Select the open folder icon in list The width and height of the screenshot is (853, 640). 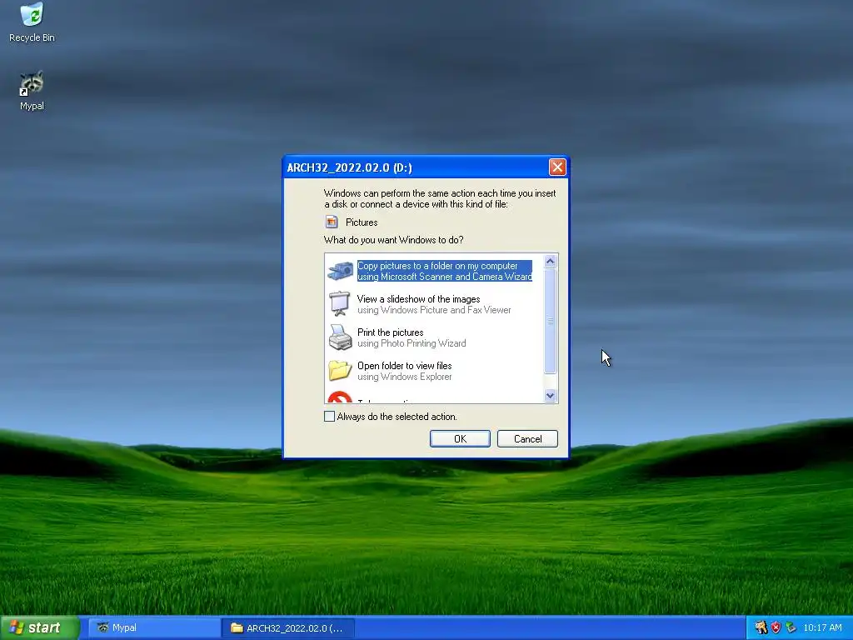click(340, 371)
